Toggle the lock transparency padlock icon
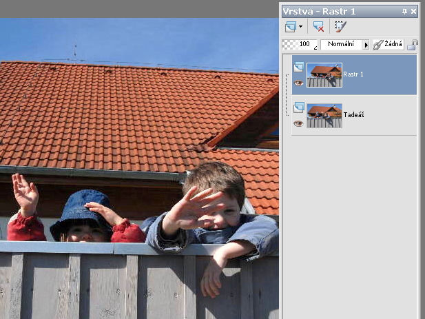Viewport: 425px width, 319px height. click(413, 45)
